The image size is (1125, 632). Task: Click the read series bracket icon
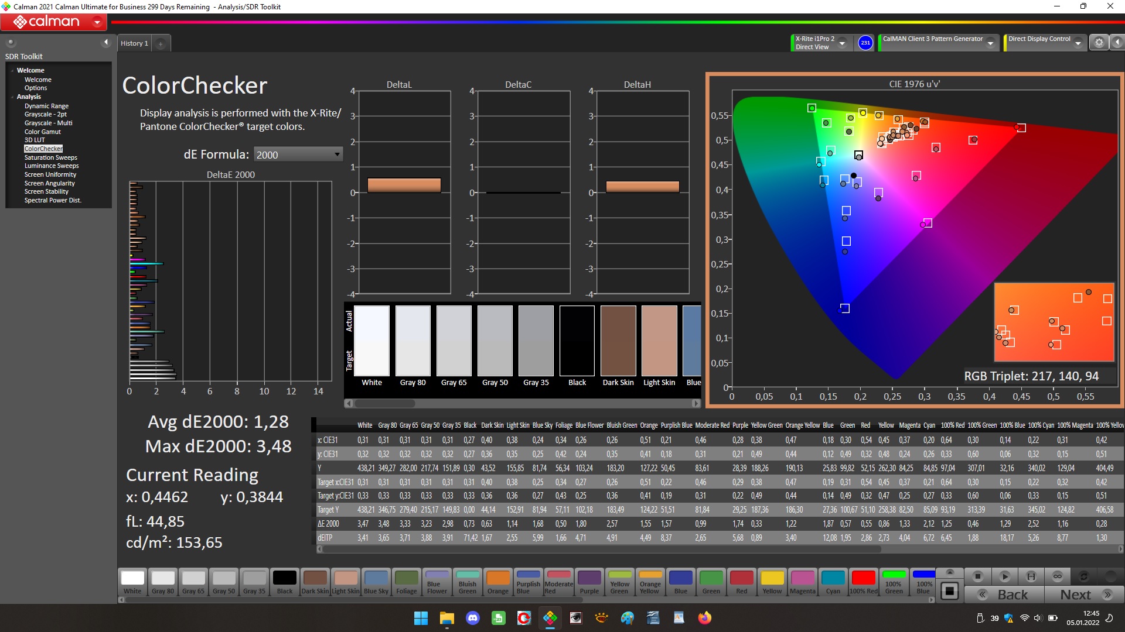tap(1031, 576)
